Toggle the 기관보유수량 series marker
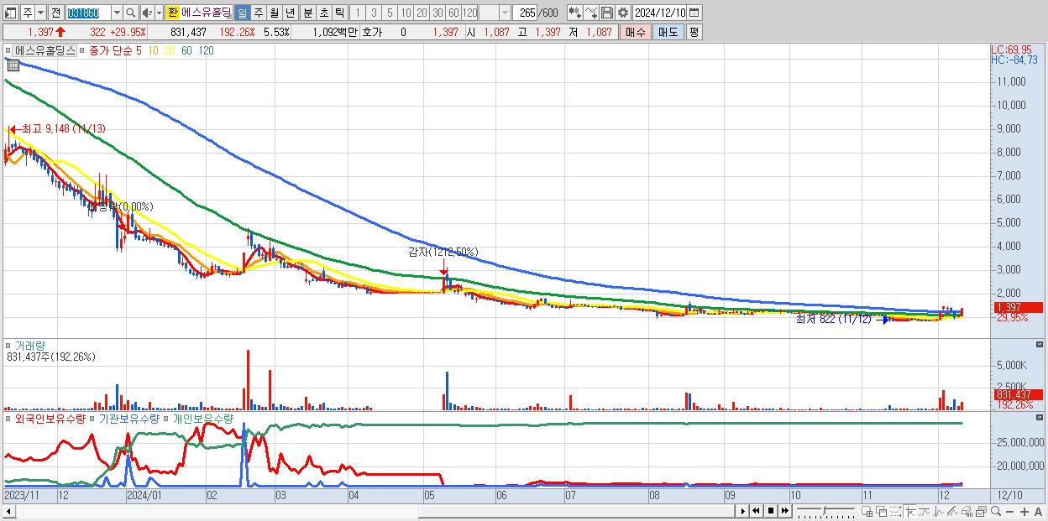Viewport: 1048px width, 521px height. pos(93,418)
